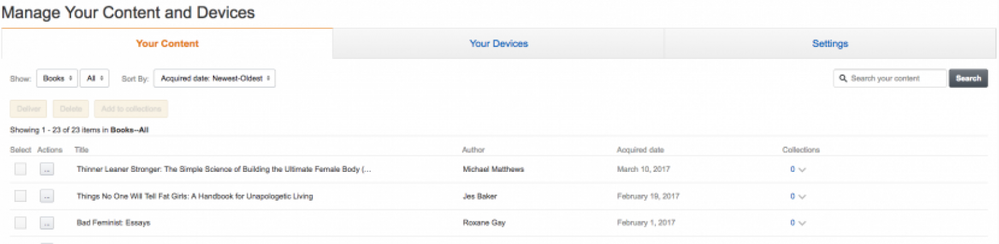Open the All filter dropdown
Viewport: 999px width, 244px height.
(95, 78)
